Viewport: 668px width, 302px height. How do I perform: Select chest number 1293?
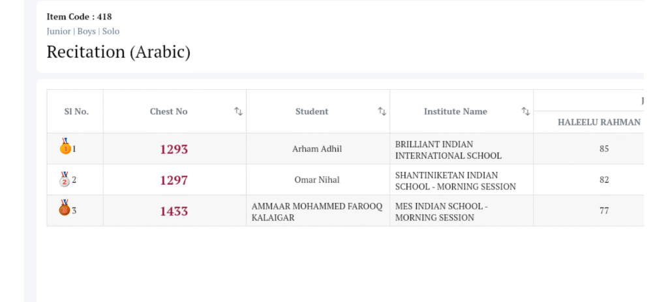click(x=174, y=149)
